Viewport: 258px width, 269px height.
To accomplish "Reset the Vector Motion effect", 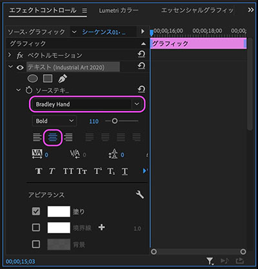I will pos(141,55).
